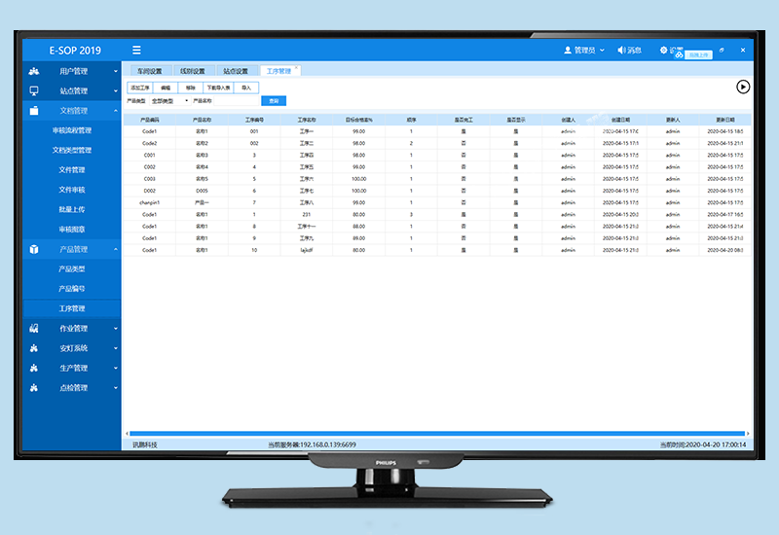Toggle the hamburger menu to collapse sidebar

136,51
